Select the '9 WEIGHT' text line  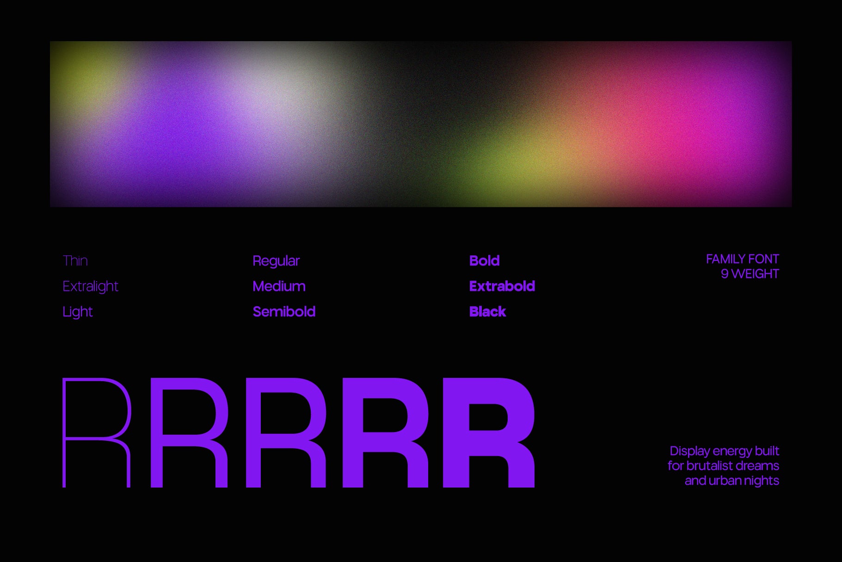[x=750, y=274]
